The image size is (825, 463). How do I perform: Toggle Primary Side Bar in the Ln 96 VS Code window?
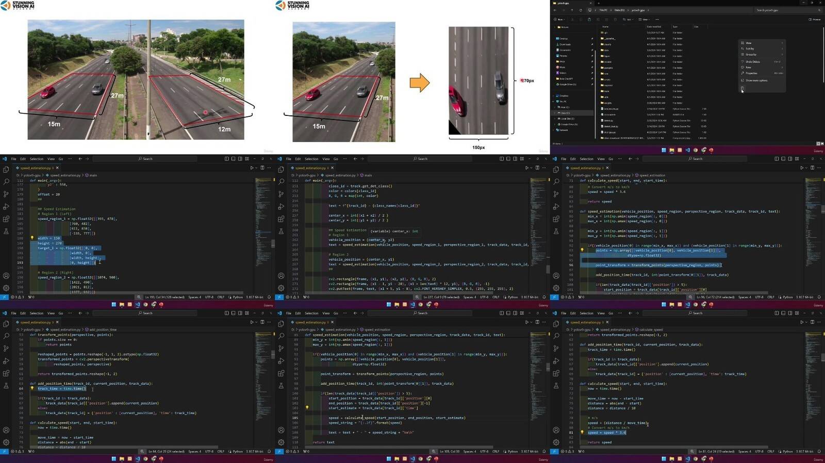(x=777, y=159)
